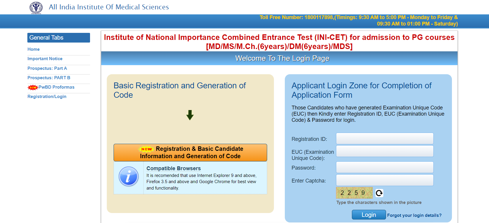Click the All India Institute Of Medical Sciences title

pyautogui.click(x=109, y=7)
